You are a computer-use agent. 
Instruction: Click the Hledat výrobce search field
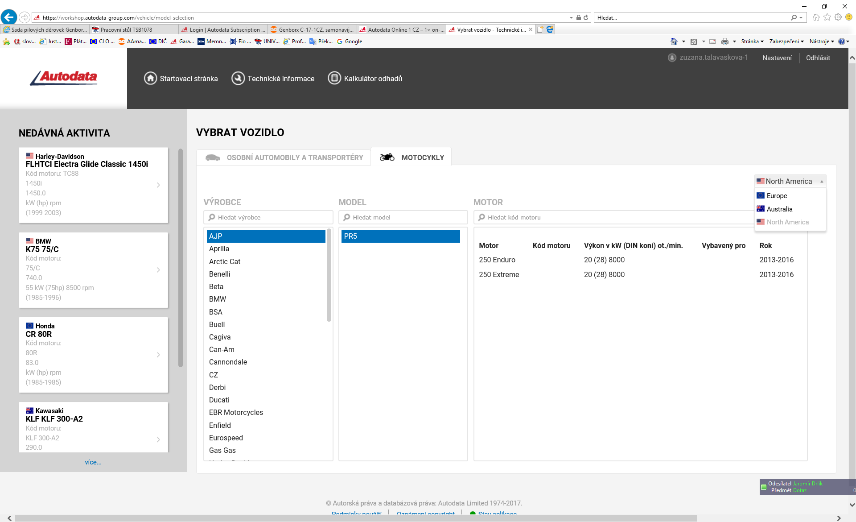tap(268, 217)
